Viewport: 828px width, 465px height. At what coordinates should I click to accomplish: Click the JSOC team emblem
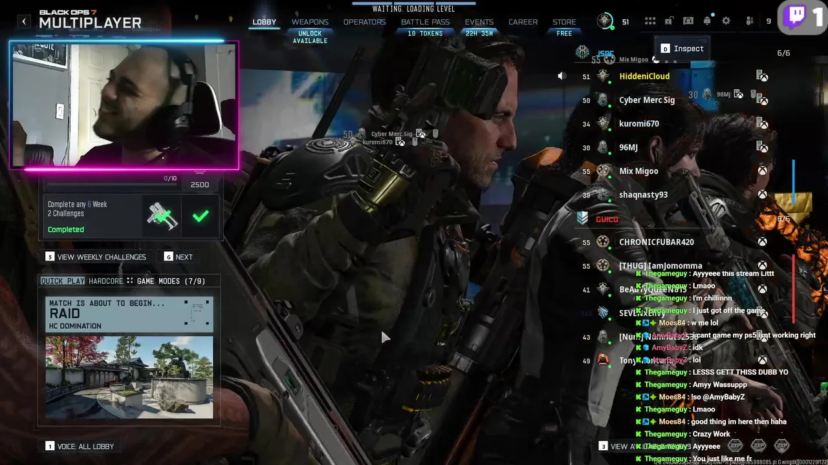(582, 53)
